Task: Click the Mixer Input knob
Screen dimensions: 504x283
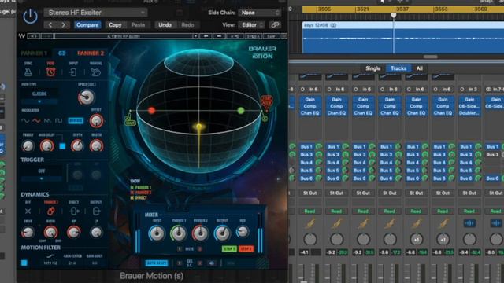Action: coord(157,233)
